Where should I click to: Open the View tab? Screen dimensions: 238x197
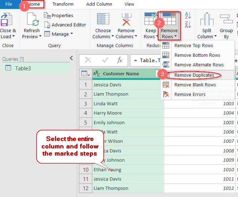[129, 4]
